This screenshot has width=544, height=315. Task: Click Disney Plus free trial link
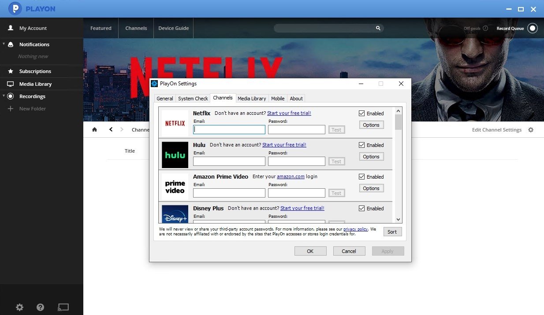pyautogui.click(x=302, y=208)
